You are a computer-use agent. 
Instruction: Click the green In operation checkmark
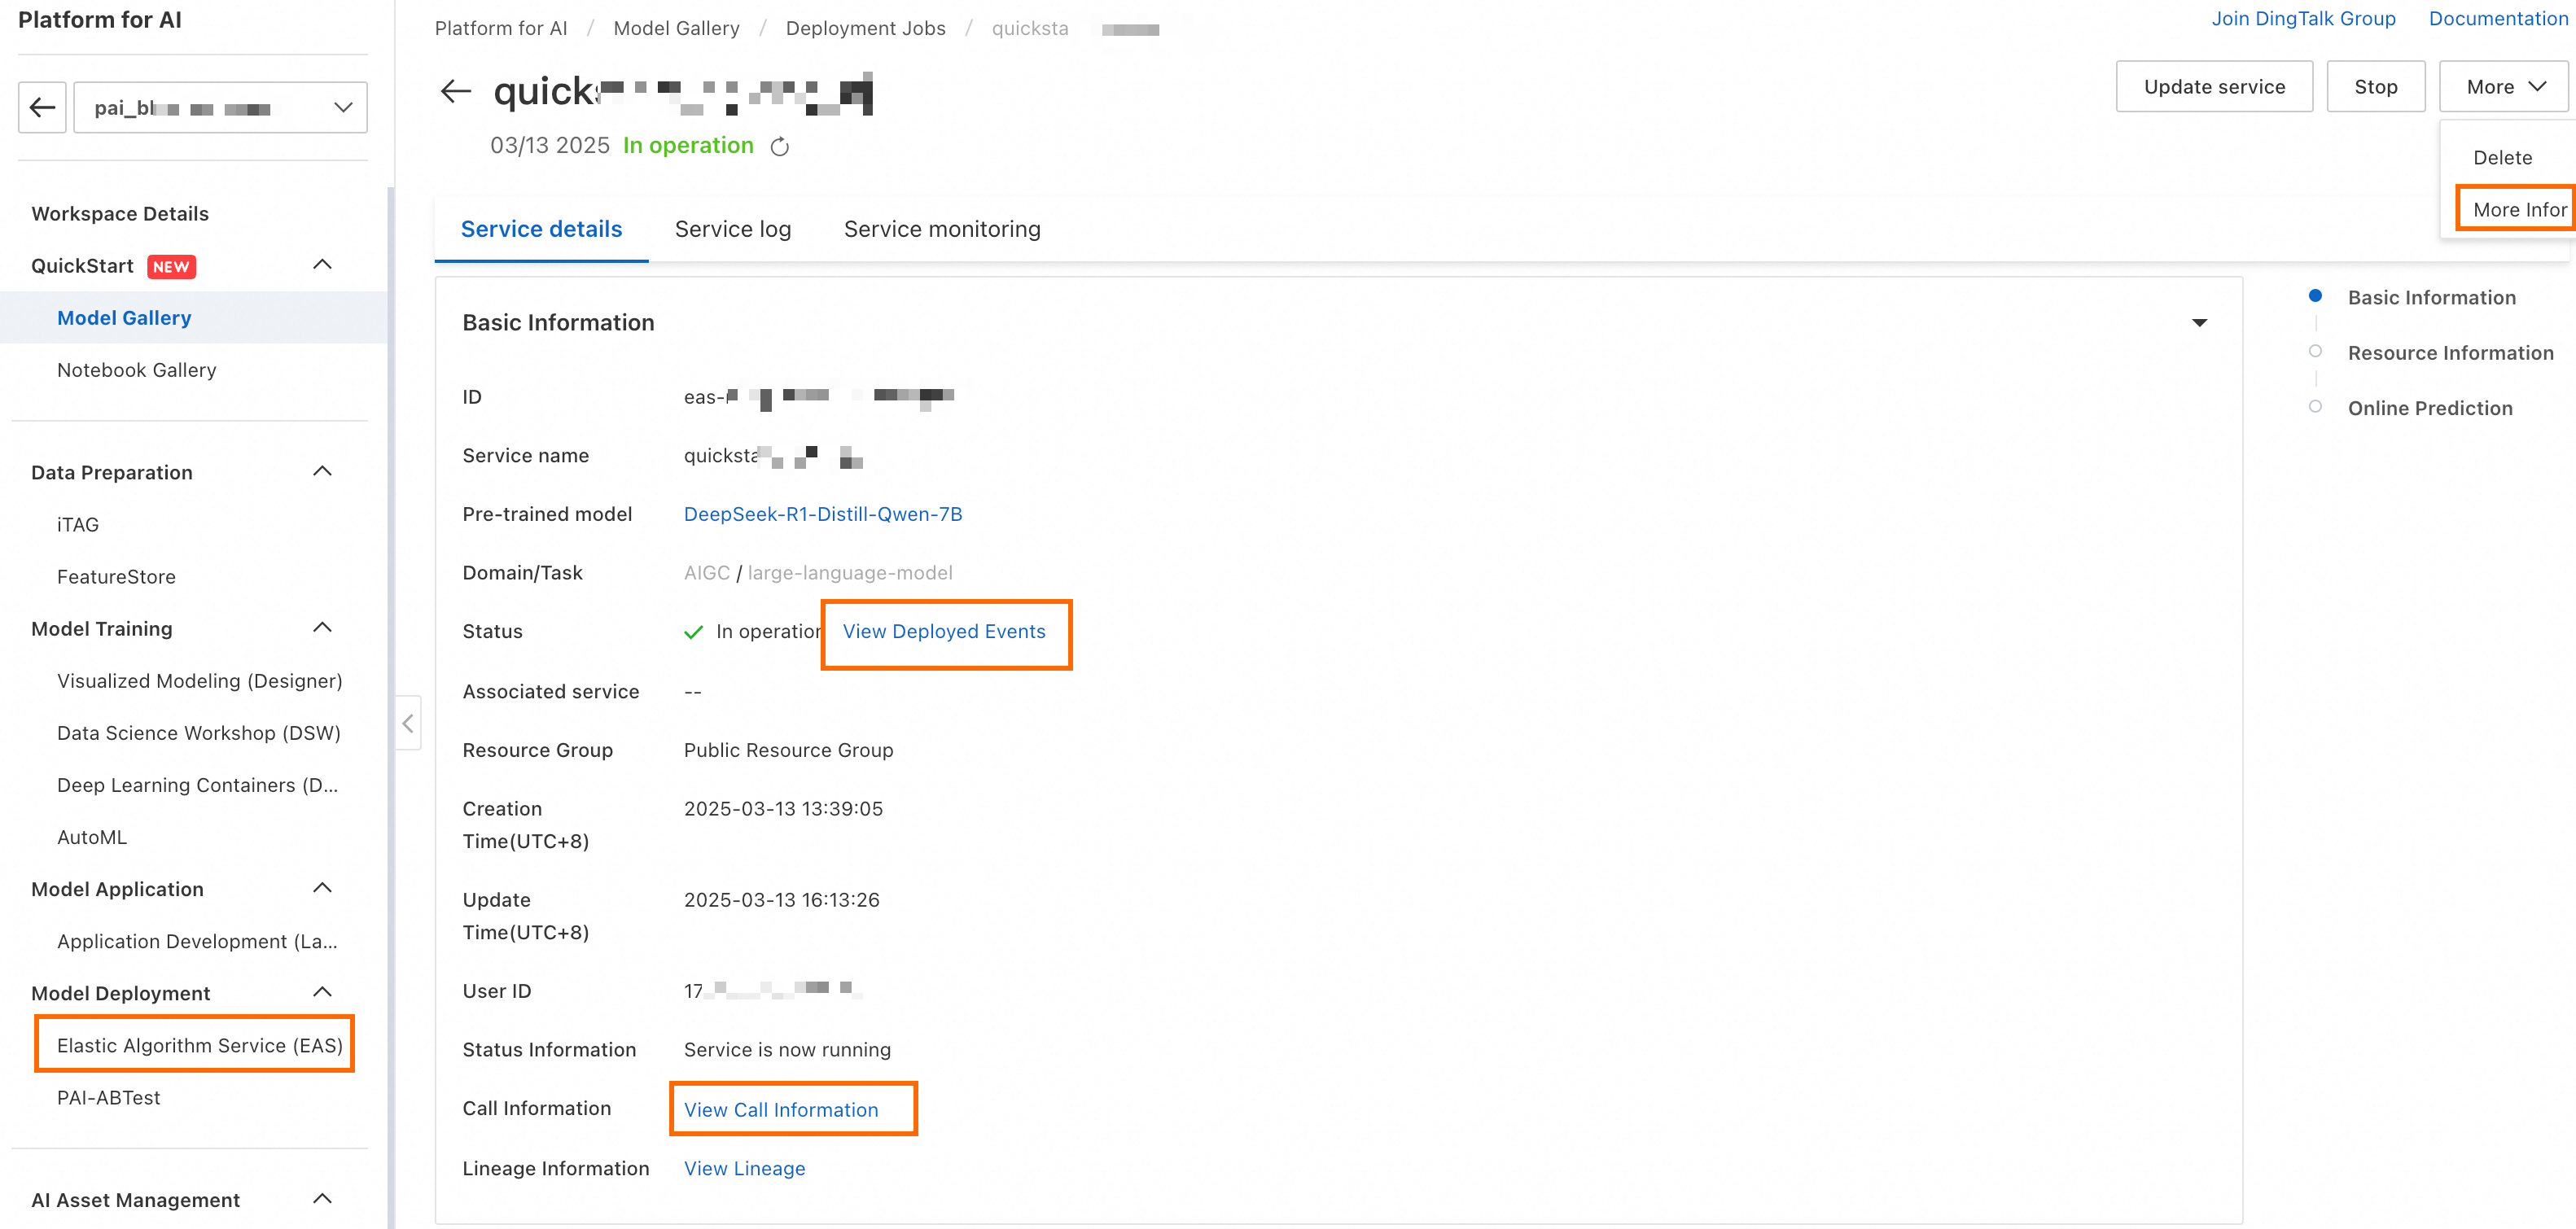pyautogui.click(x=693, y=632)
